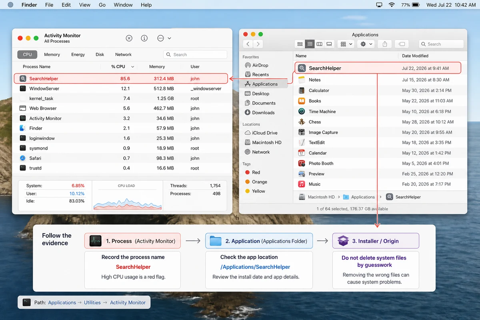
Task: Click the Share icon in Finder toolbar
Action: click(385, 44)
